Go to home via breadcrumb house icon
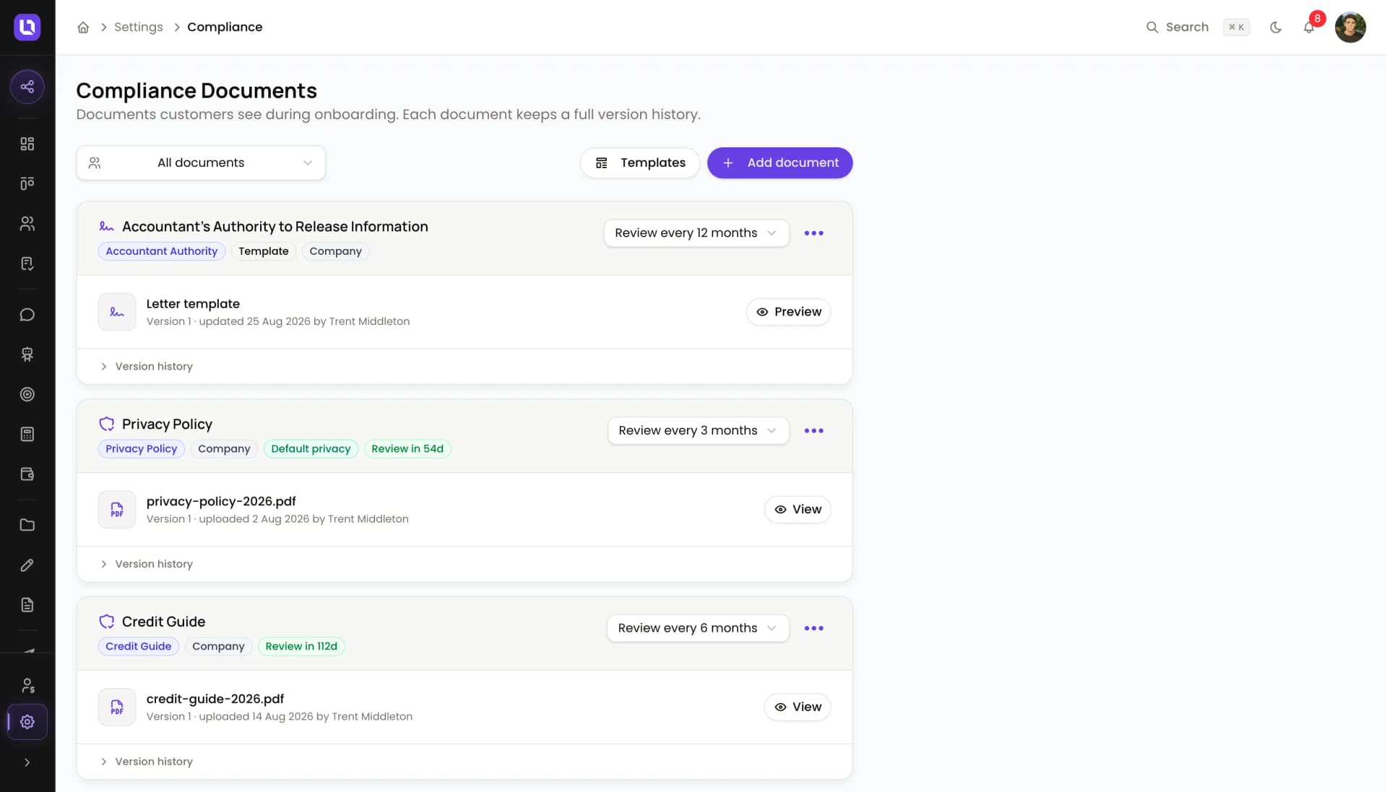 click(83, 27)
